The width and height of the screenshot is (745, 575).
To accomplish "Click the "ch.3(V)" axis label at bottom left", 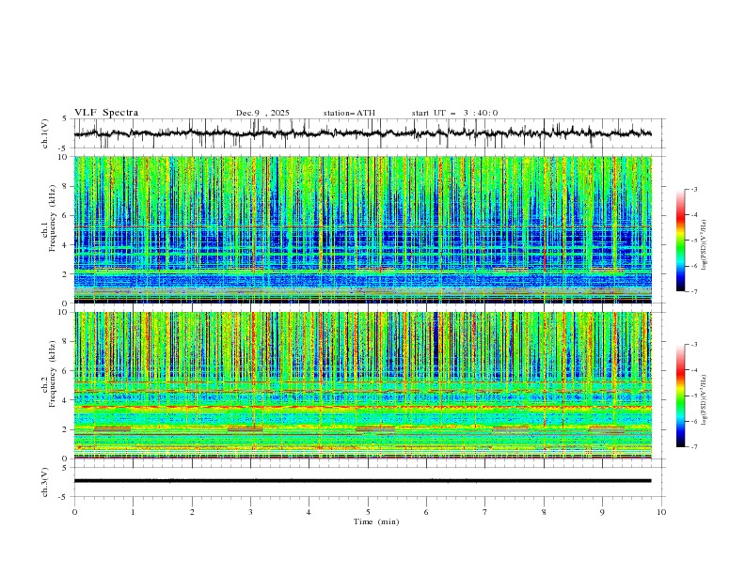I will (x=46, y=480).
